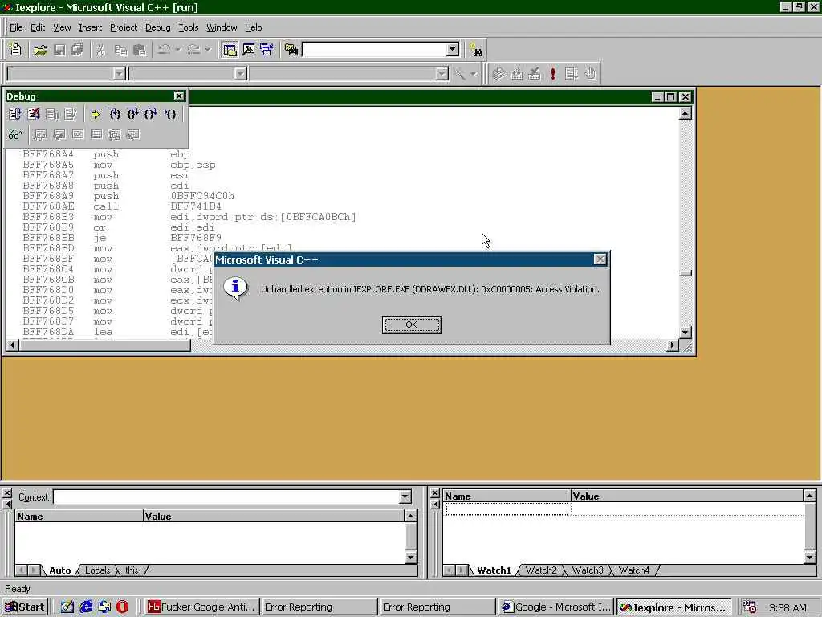The image size is (822, 617).
Task: Undo the last action
Action: [x=164, y=50]
